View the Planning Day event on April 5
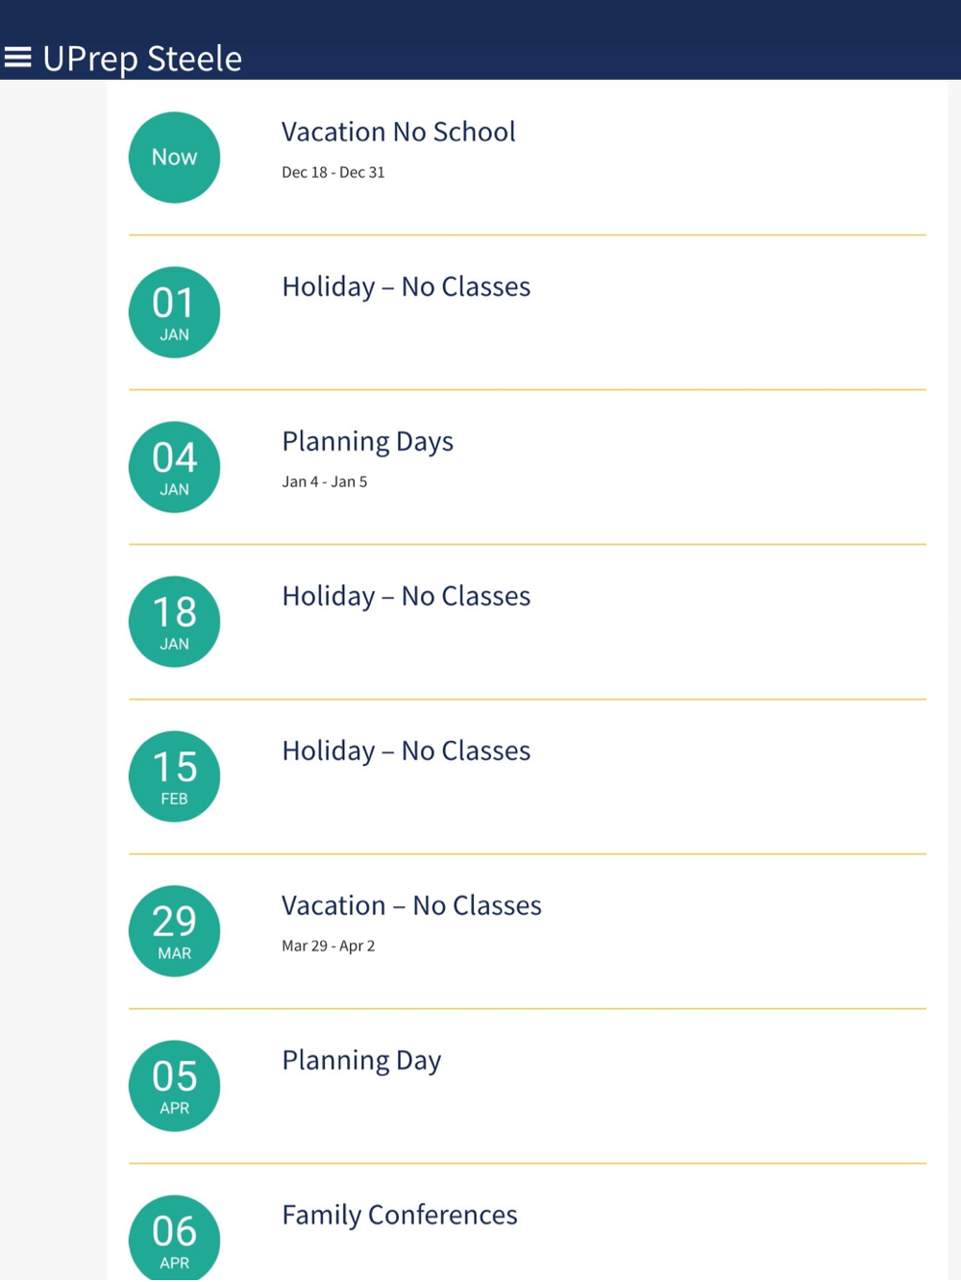The image size is (961, 1282). (x=361, y=1060)
